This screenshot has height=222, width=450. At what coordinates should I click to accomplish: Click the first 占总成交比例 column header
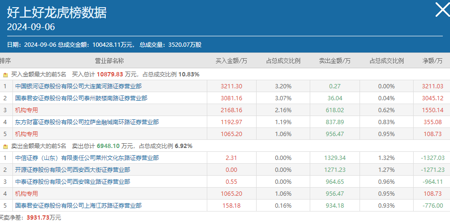283,61
